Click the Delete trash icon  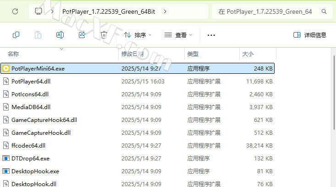pyautogui.click(x=104, y=35)
